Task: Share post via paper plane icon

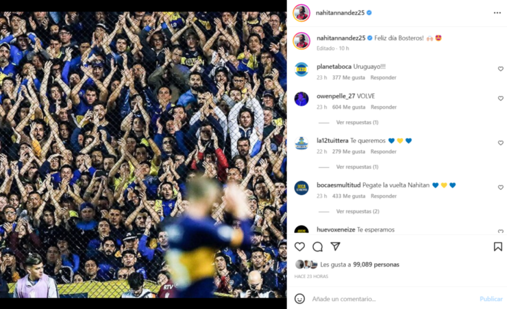Action: pos(335,246)
